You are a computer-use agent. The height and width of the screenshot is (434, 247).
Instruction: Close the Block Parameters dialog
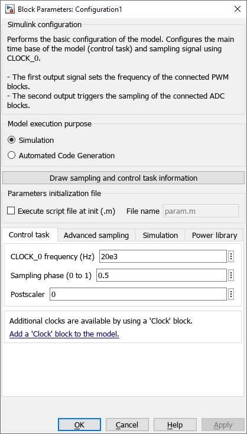pos(238,9)
